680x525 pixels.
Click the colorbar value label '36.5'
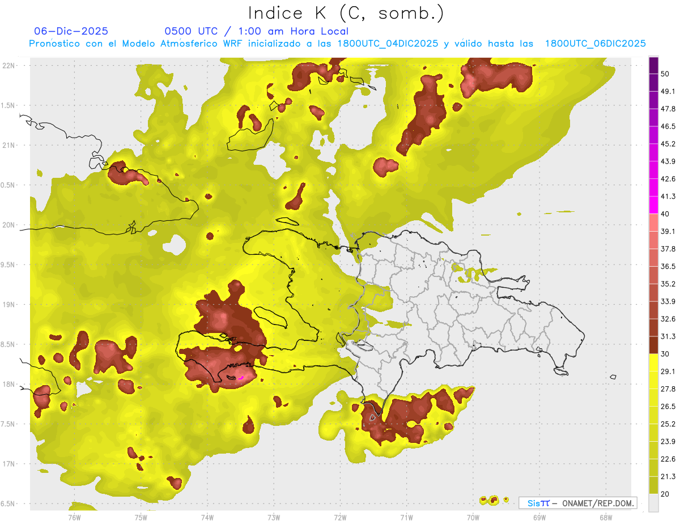(668, 266)
